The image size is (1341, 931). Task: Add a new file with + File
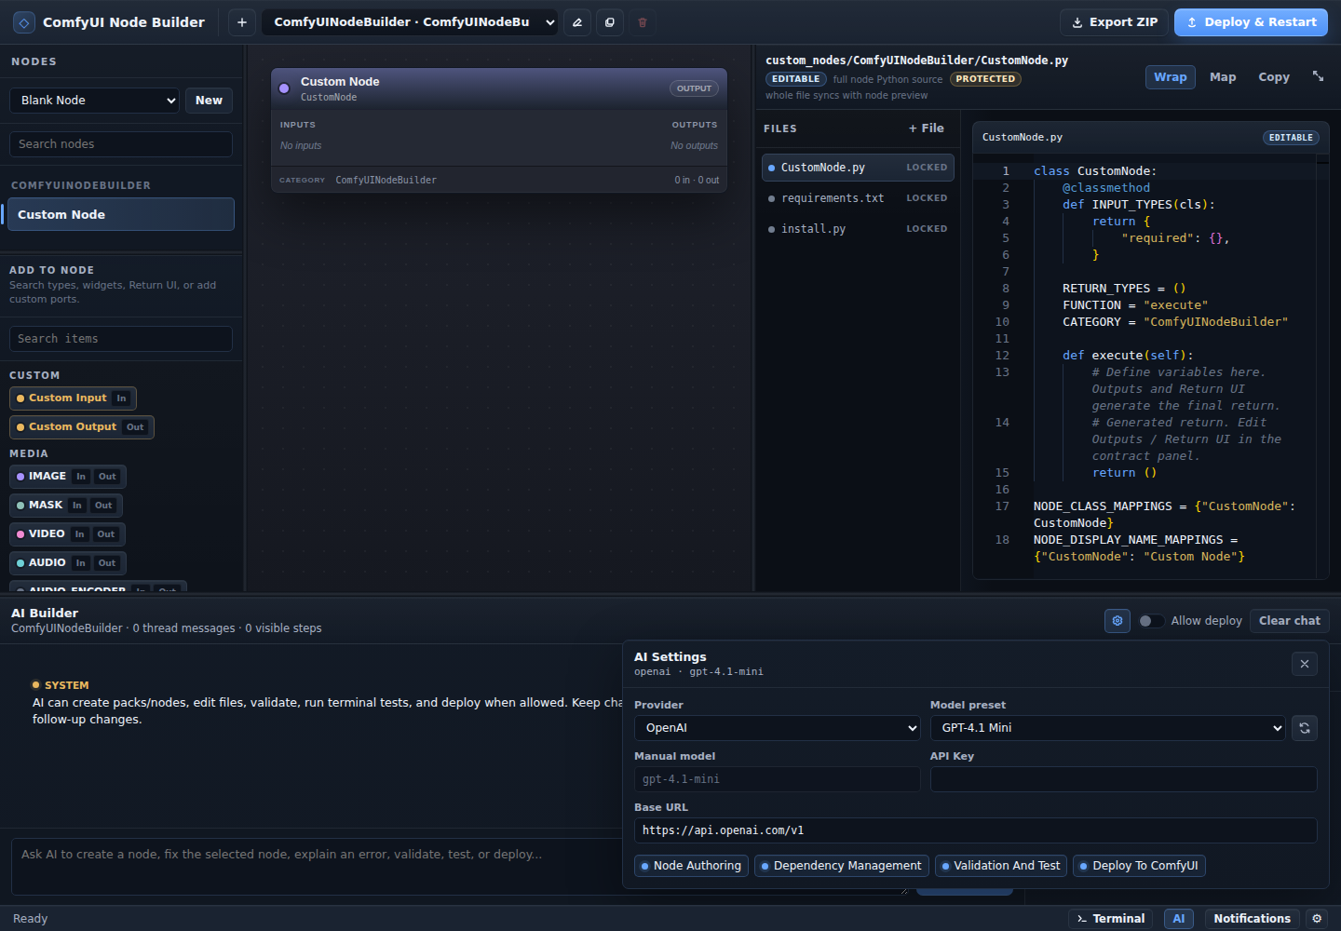pos(927,128)
